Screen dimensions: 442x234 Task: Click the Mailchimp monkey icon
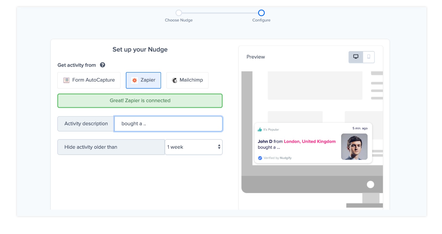(x=175, y=80)
